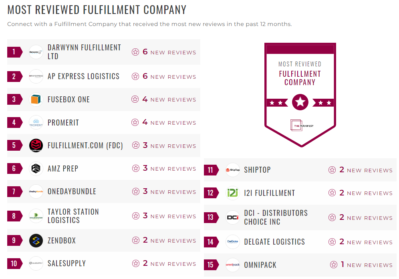Select the Salesupply company name
The height and width of the screenshot is (279, 399).
[66, 263]
